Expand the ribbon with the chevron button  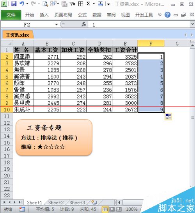[x=160, y=15]
